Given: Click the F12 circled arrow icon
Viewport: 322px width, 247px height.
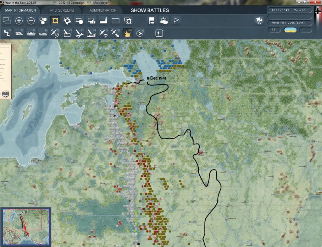Looking at the screenshot, I should [x=140, y=33].
